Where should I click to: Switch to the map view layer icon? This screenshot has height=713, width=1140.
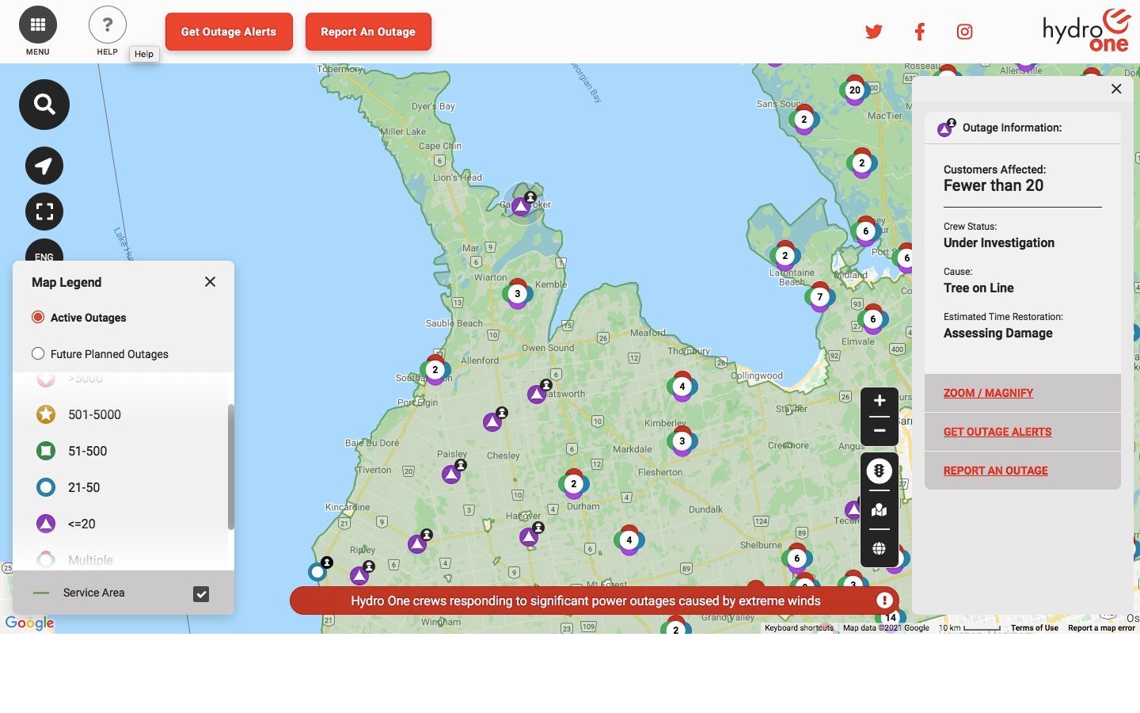[x=879, y=510]
